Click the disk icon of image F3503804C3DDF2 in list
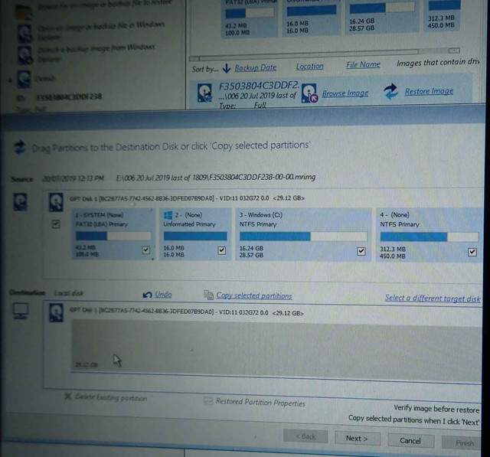490x457 pixels. click(204, 93)
